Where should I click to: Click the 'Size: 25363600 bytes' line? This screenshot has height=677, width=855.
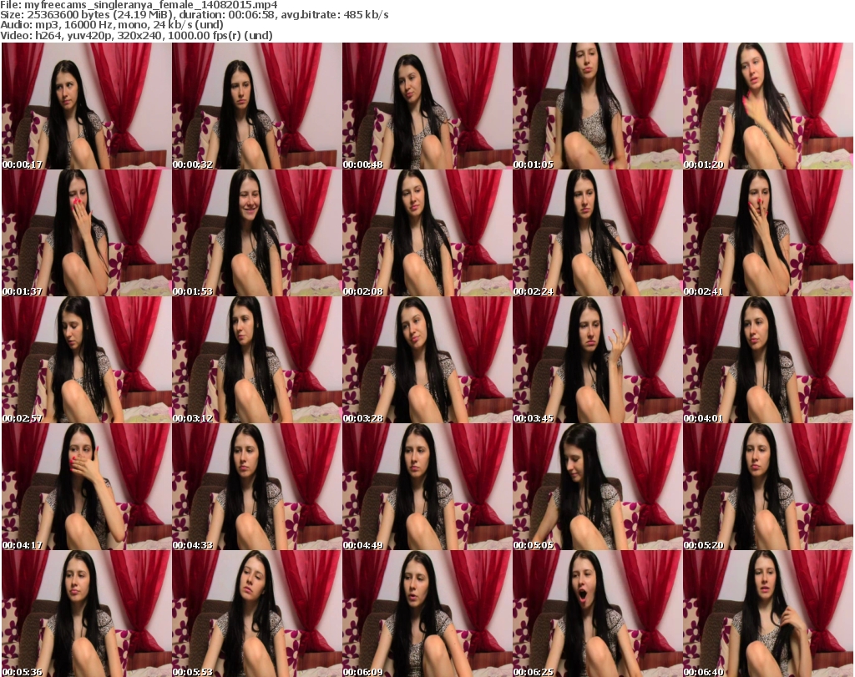click(x=195, y=15)
